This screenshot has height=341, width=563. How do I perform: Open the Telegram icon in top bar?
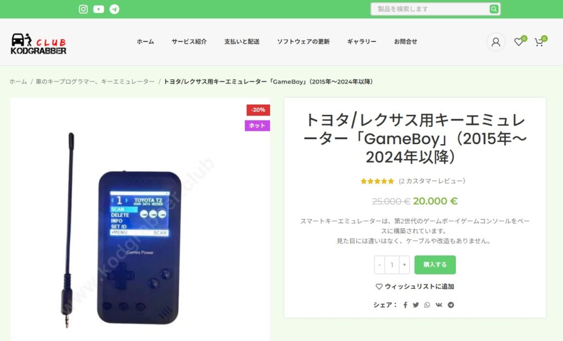click(114, 9)
